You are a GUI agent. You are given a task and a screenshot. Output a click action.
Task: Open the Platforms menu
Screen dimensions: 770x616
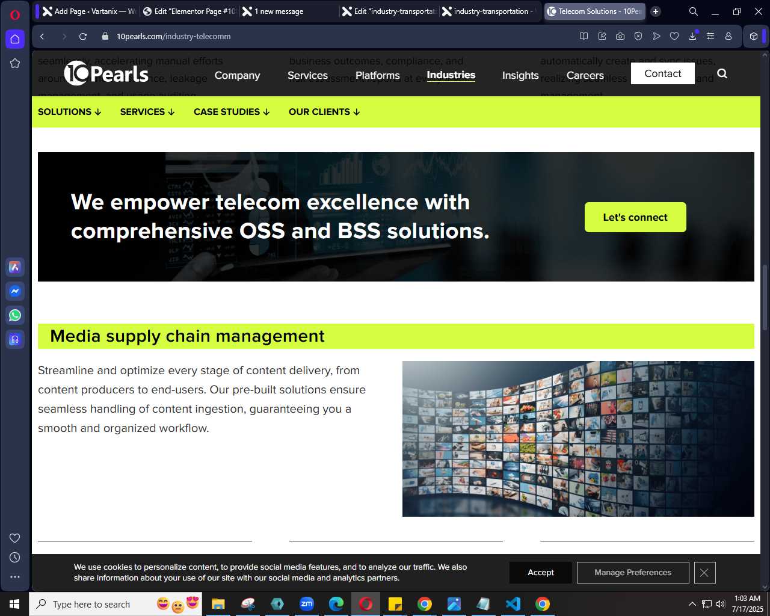click(x=377, y=75)
